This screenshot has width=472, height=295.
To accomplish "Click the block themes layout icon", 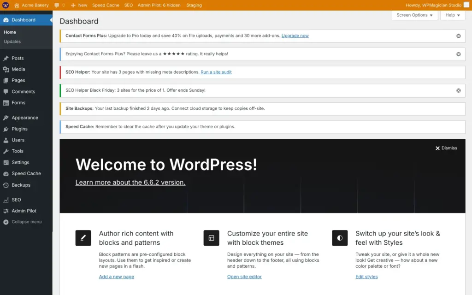I will pyautogui.click(x=211, y=238).
